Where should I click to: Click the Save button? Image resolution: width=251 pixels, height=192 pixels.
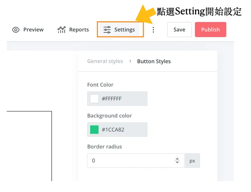coord(179,30)
